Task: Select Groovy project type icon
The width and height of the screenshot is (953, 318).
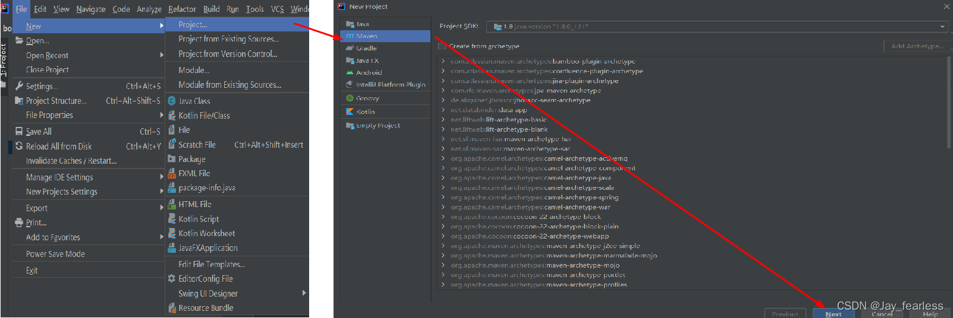Action: click(x=350, y=98)
